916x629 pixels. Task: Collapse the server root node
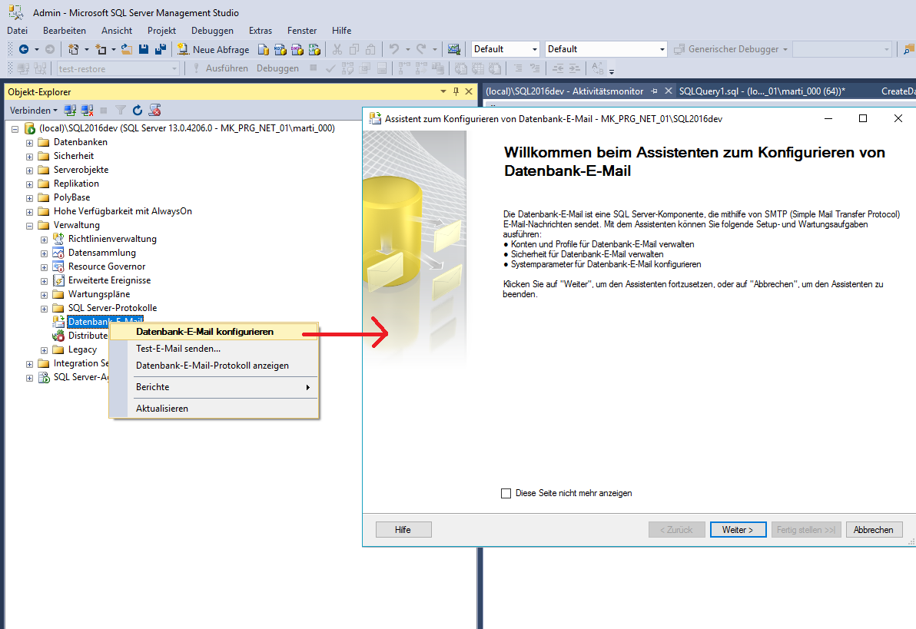[15, 129]
